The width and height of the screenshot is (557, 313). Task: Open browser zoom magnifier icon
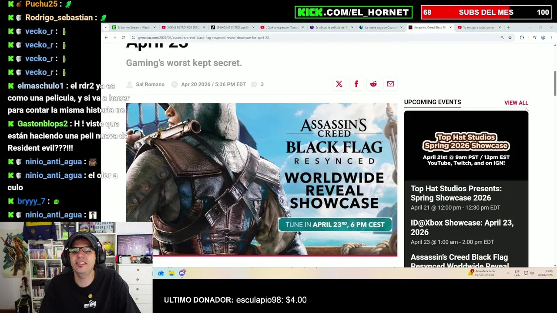(502, 37)
